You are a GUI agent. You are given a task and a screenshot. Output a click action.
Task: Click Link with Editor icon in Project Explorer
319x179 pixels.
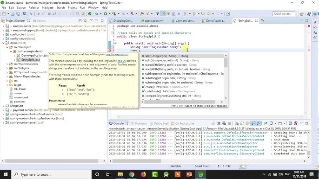point(85,20)
